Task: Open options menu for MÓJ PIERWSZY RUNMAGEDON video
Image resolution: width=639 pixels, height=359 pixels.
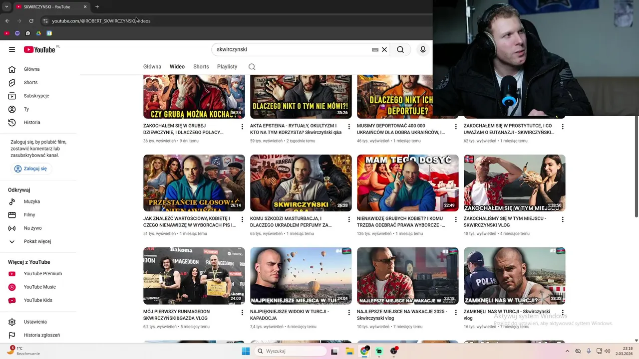Action: click(x=242, y=313)
